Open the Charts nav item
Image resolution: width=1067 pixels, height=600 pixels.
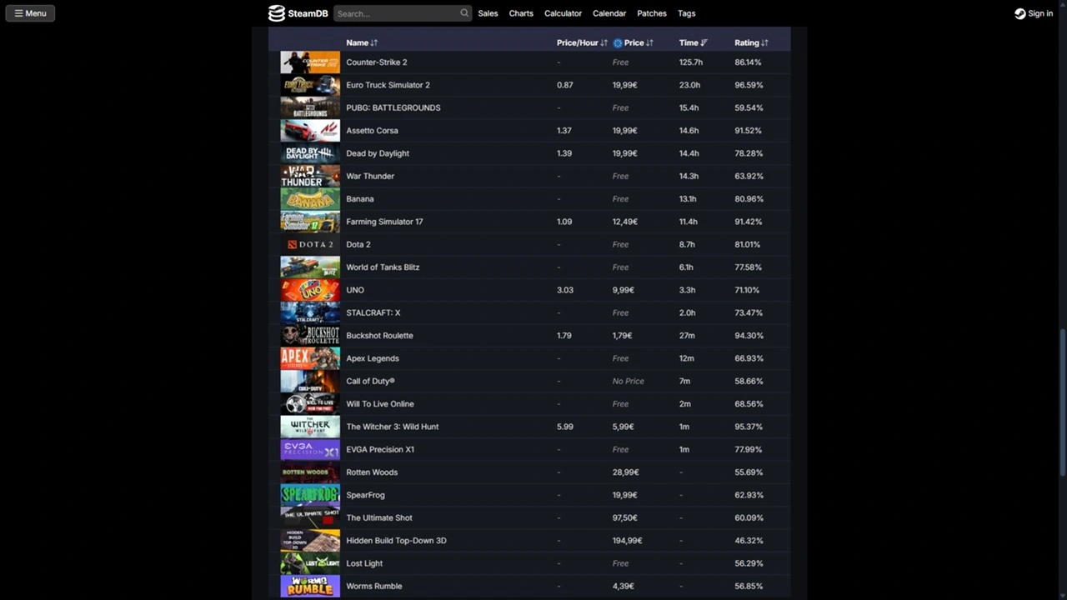[521, 13]
